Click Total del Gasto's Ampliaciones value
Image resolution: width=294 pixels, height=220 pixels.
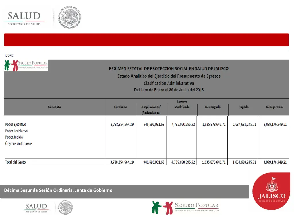tap(154, 162)
